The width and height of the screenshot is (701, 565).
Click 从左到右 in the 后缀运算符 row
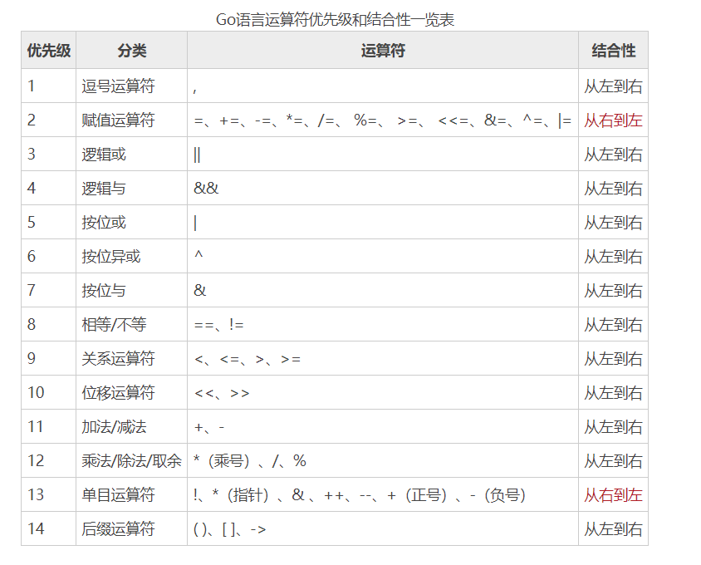coord(613,528)
